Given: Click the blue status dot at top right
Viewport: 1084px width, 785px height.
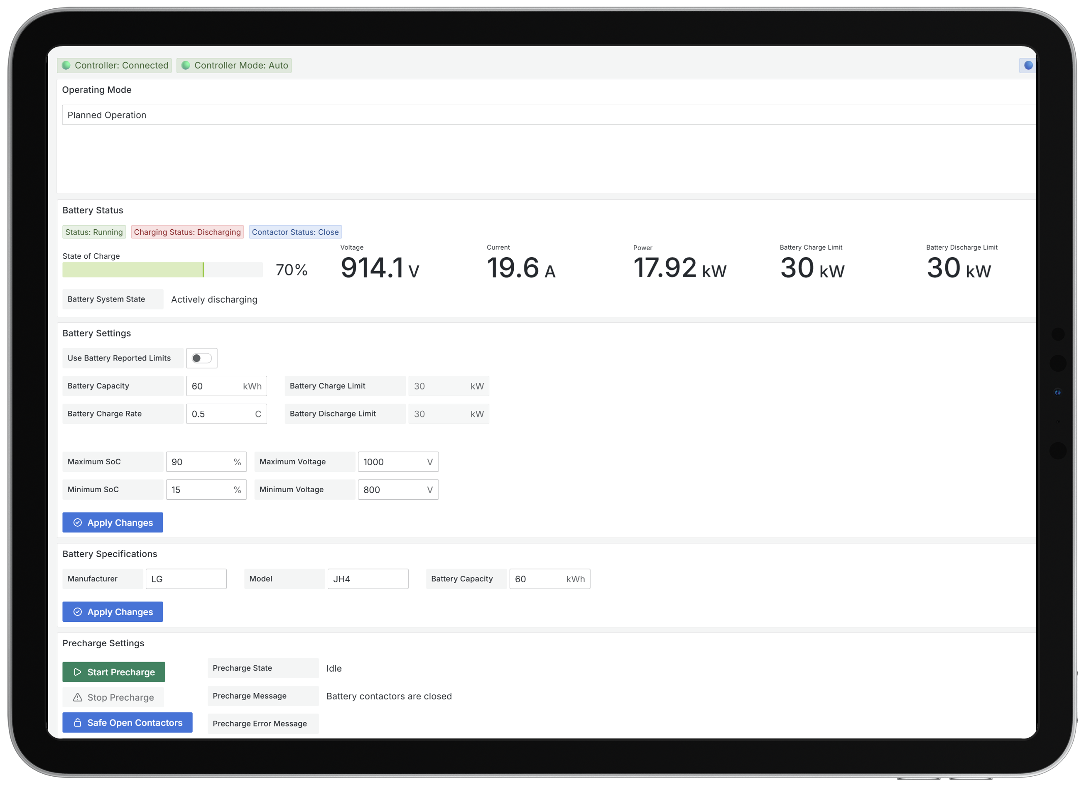Looking at the screenshot, I should pos(1028,66).
